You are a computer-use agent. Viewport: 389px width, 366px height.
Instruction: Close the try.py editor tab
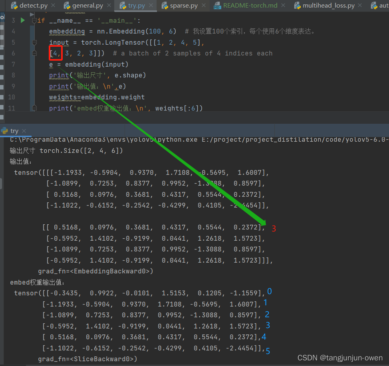[151, 5]
